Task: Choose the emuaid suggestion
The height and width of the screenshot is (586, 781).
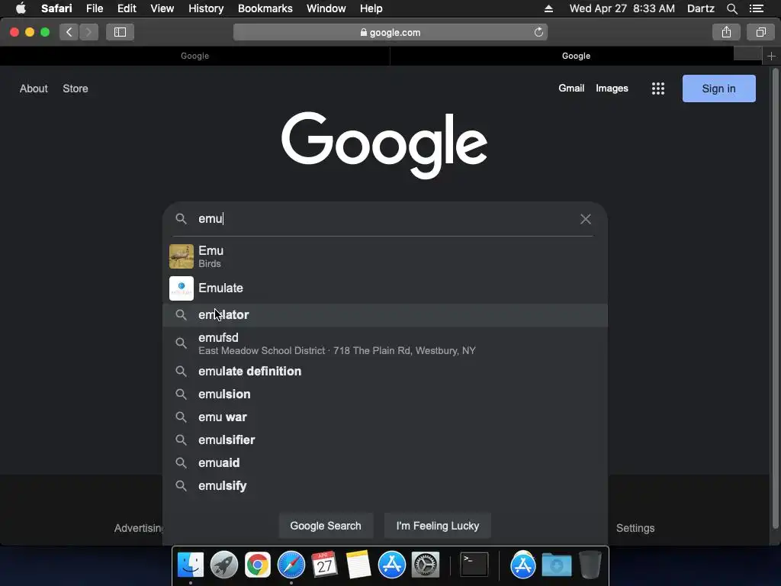Action: click(x=385, y=463)
